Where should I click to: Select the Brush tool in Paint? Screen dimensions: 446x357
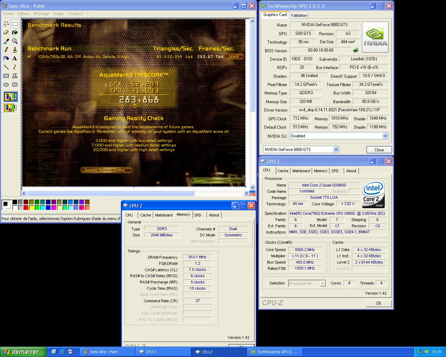click(15, 50)
